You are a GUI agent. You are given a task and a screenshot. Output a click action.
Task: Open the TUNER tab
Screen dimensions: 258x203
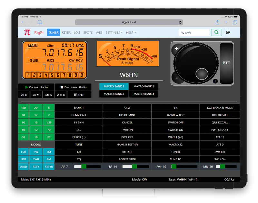click(53, 33)
